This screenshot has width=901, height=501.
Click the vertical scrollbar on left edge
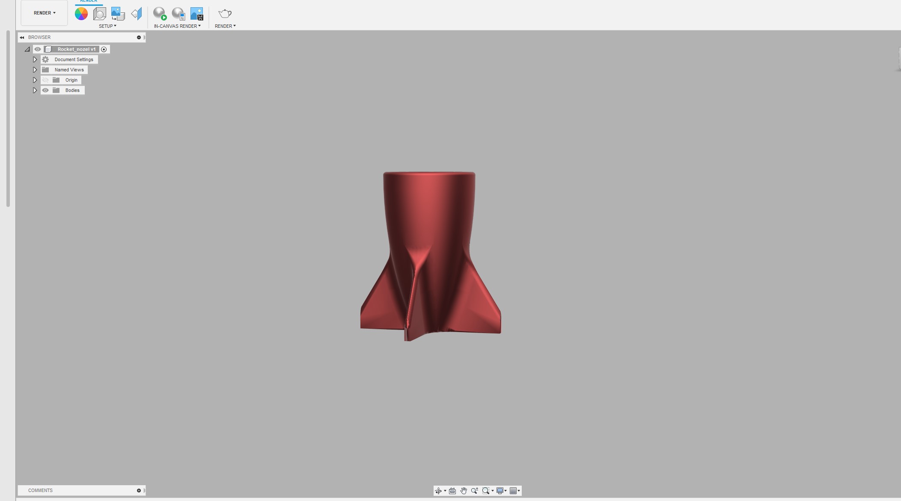[x=8, y=118]
